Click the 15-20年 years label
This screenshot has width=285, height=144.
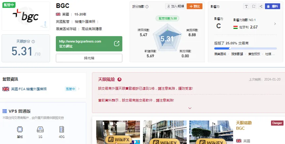[x=80, y=14]
